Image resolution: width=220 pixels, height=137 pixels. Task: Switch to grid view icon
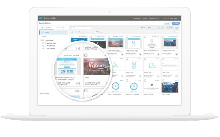(172, 28)
